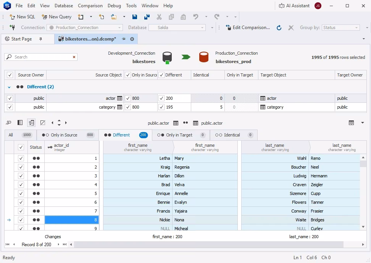
Task: Click the previous difference left arrow
Action: (52, 123)
